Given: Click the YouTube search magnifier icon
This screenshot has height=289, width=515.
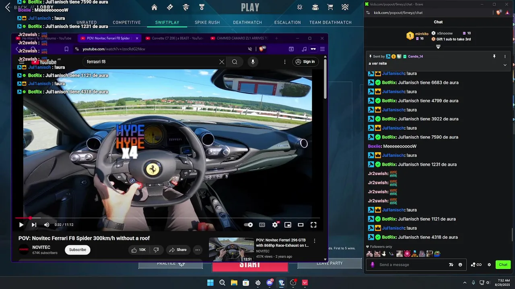Looking at the screenshot, I should 235,62.
